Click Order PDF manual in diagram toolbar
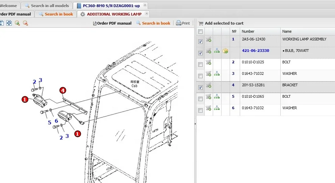 pos(112,23)
